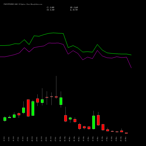This screenshot has width=146, height=146.
Task: Select the last red candle for 23 Mar
Action: 126,133
